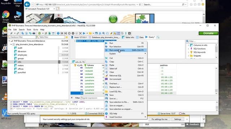The height and width of the screenshot is (129, 231).
Task: Expand Snippets helper node
Action: [x=188, y=56]
